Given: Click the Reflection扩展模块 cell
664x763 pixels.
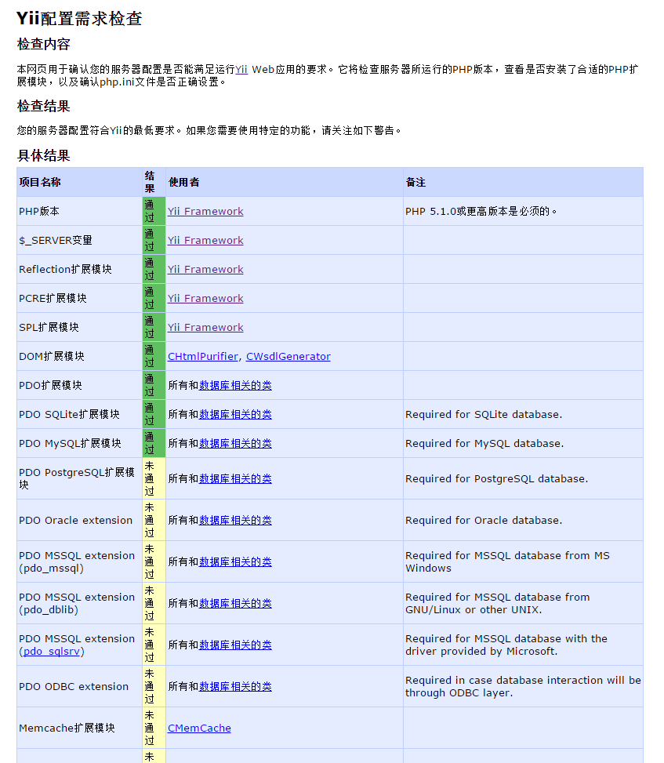Looking at the screenshot, I should 79,269.
